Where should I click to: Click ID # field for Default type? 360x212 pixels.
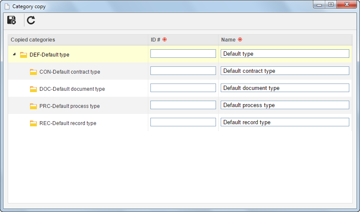183,54
